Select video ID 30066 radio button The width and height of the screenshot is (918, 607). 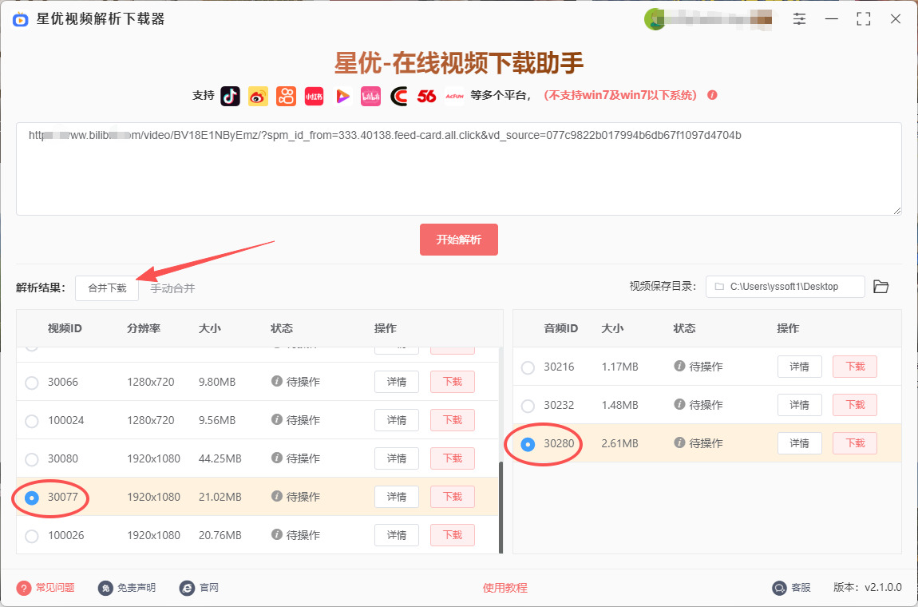pos(32,383)
